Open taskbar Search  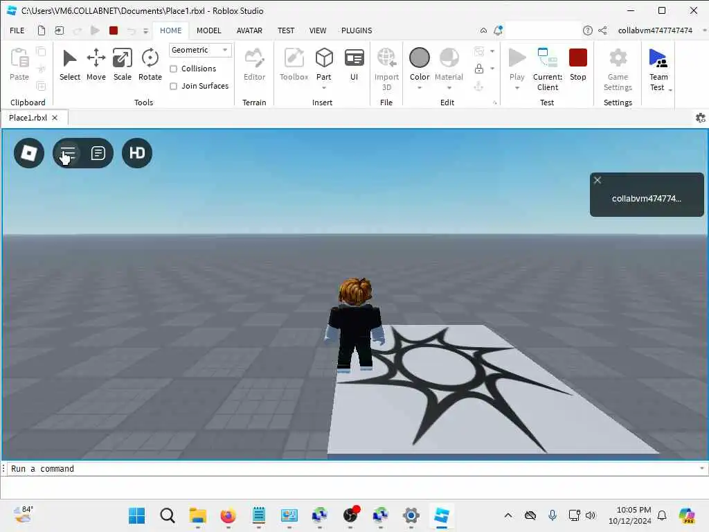click(168, 515)
